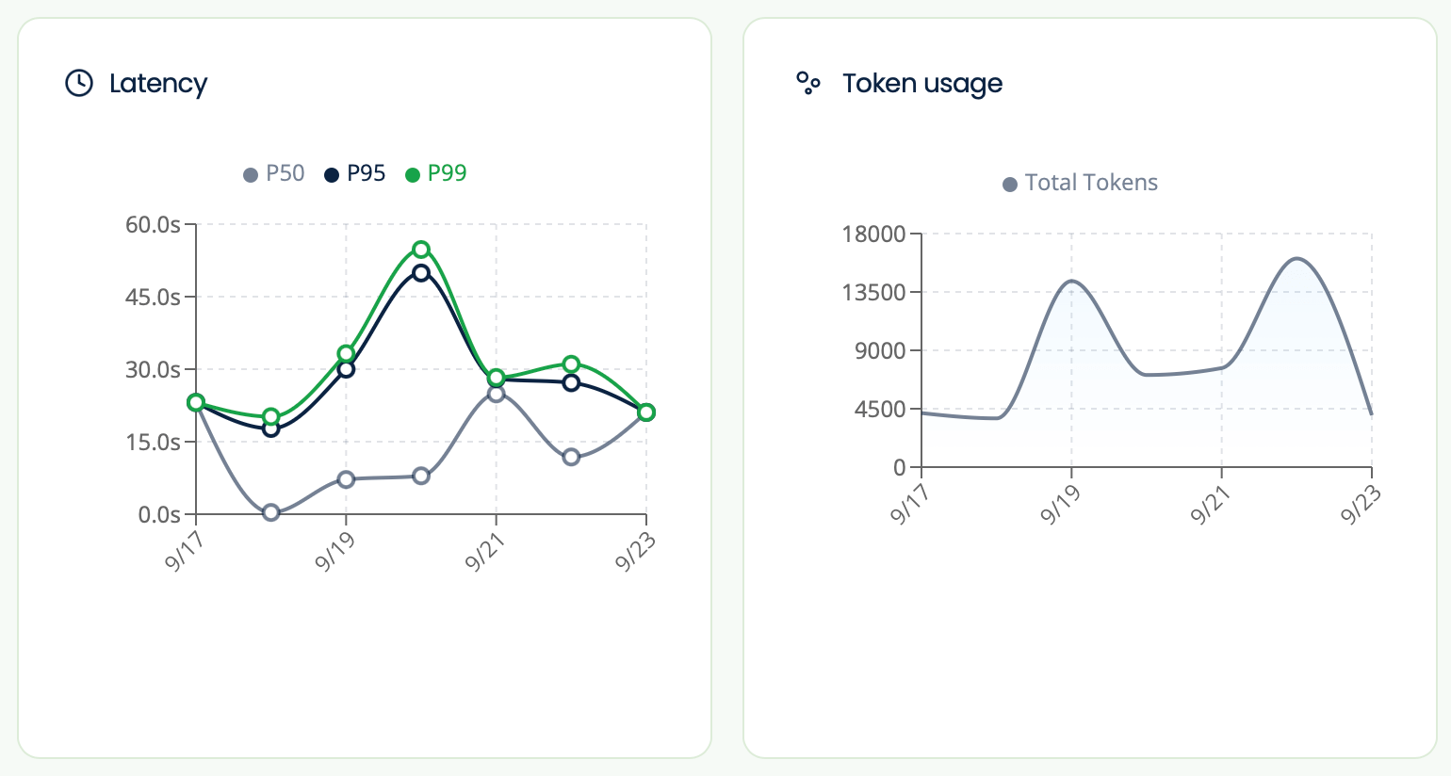Click the 9/21 label on the token chart x-axis

tap(1211, 504)
